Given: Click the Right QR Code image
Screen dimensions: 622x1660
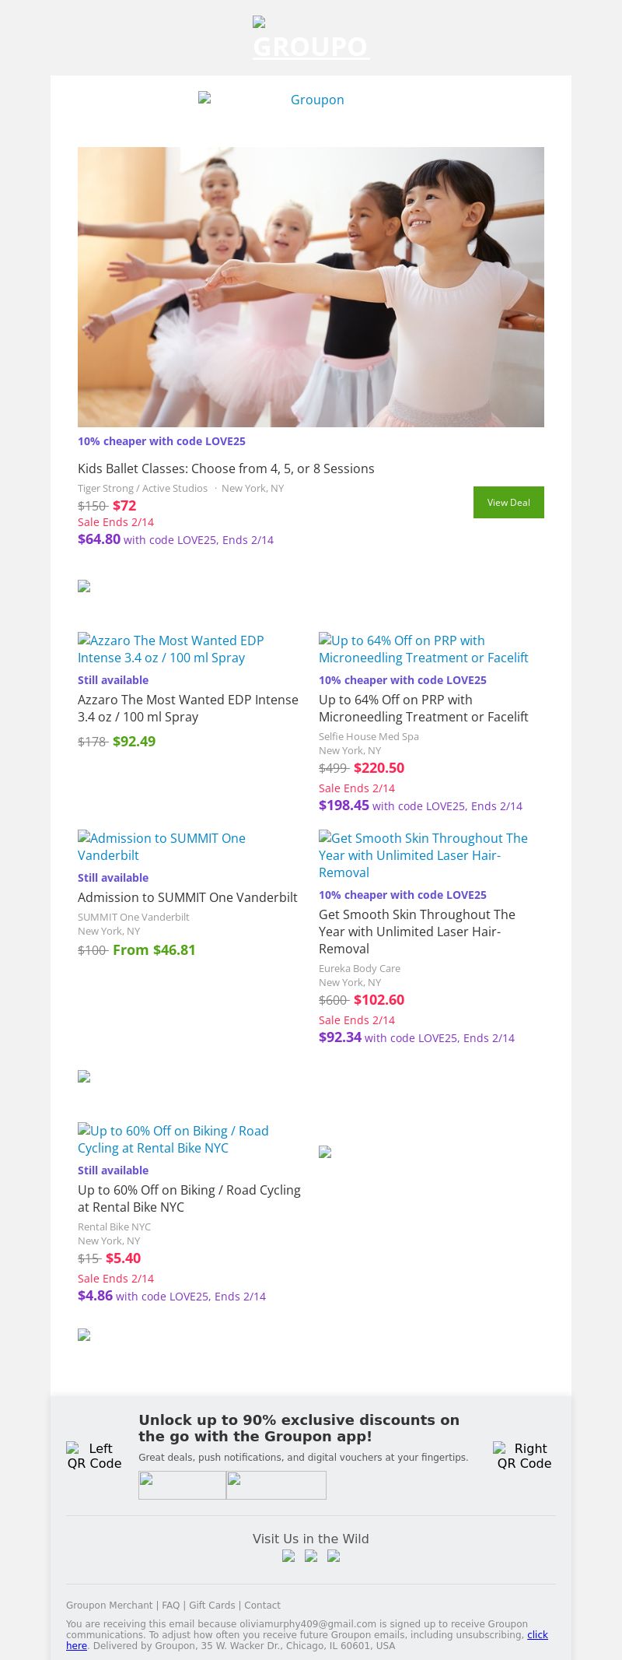Looking at the screenshot, I should pyautogui.click(x=524, y=1455).
